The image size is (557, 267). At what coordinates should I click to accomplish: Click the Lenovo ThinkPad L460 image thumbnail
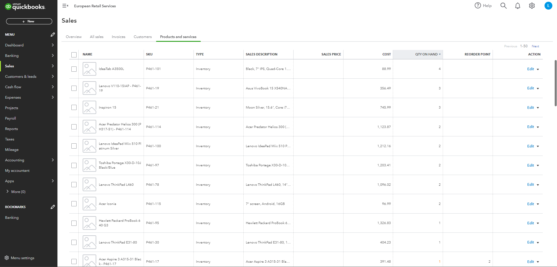(89, 185)
